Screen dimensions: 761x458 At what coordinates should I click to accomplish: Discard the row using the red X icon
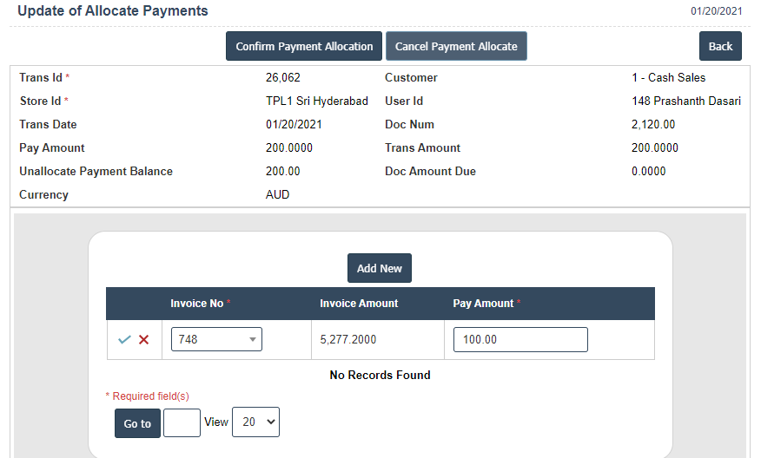click(x=144, y=340)
